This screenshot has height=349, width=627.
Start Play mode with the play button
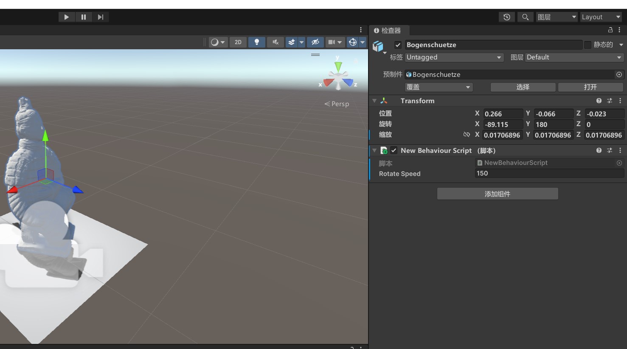click(x=67, y=17)
